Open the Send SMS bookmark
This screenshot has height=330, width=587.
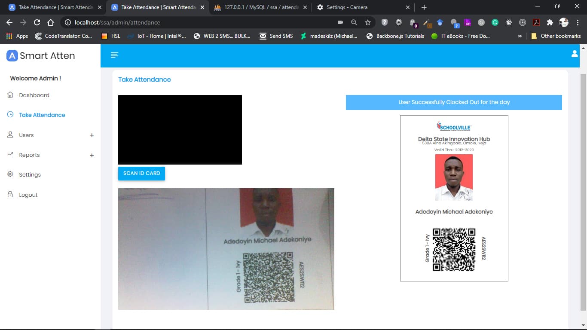tap(275, 36)
